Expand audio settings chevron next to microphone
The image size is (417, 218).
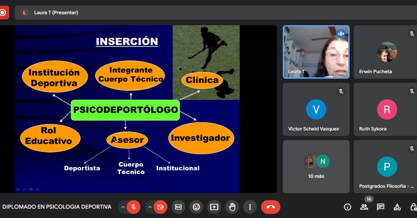click(122, 207)
